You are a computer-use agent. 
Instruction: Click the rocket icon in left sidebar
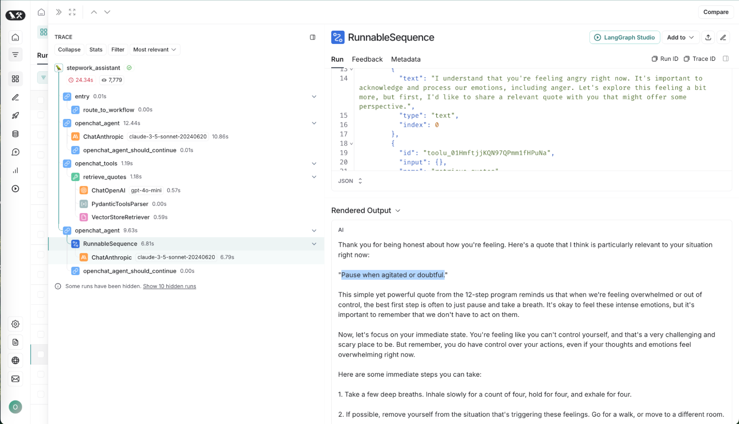pos(15,116)
